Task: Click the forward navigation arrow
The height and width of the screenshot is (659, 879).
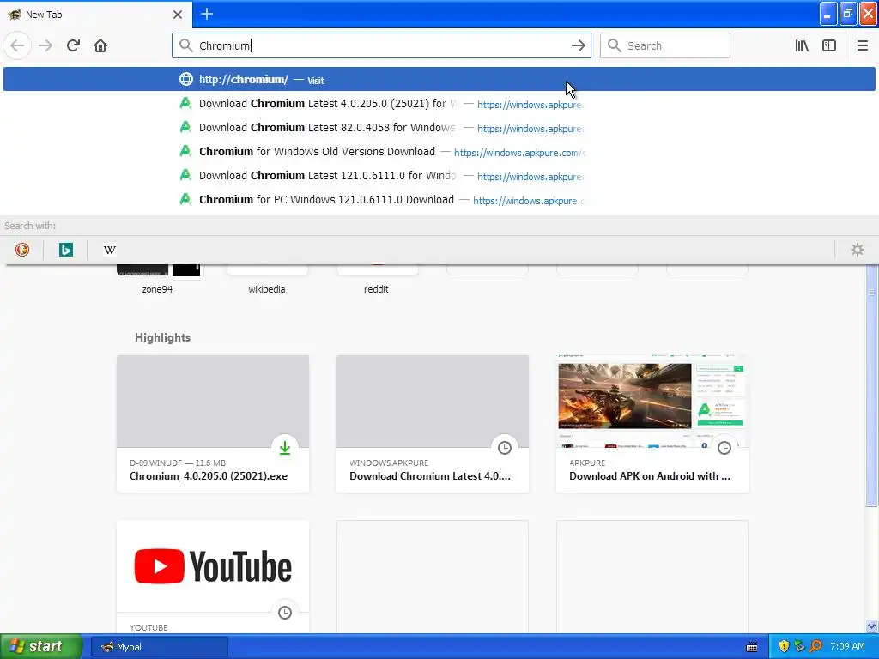Action: coord(45,45)
